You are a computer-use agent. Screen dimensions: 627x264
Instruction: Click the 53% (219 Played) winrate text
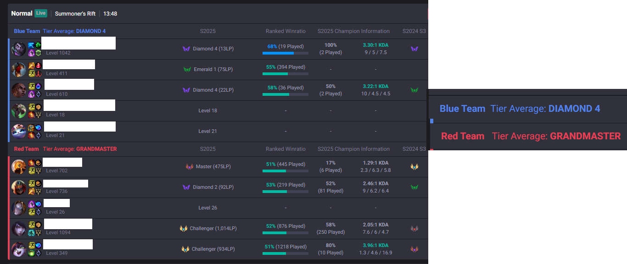286,185
